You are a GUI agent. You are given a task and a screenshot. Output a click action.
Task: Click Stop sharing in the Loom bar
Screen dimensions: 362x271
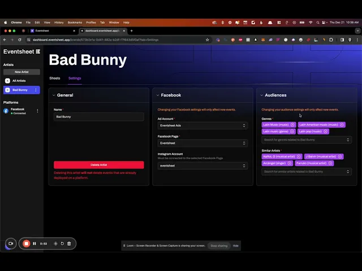tap(219, 246)
